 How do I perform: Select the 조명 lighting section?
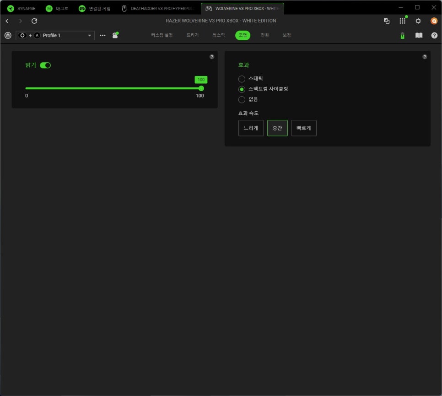[243, 35]
